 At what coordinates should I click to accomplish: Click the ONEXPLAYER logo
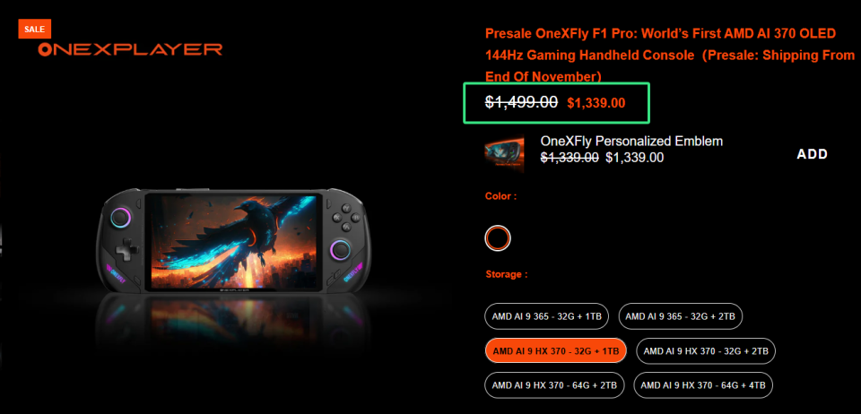pyautogui.click(x=130, y=49)
